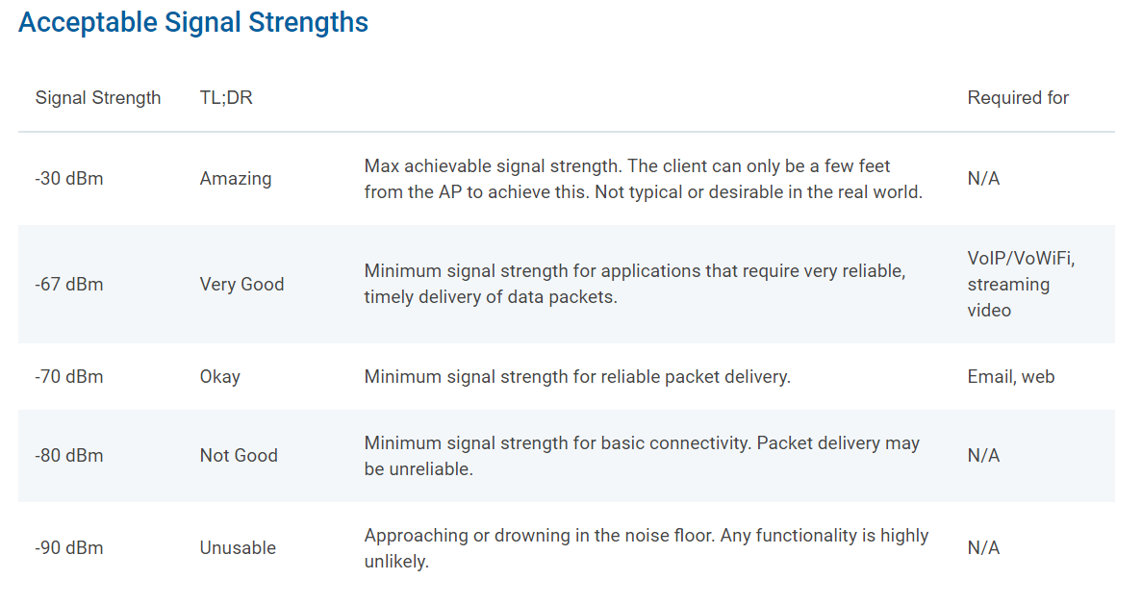This screenshot has width=1142, height=605.
Task: Click the Email, web cell
Action: point(1011,376)
